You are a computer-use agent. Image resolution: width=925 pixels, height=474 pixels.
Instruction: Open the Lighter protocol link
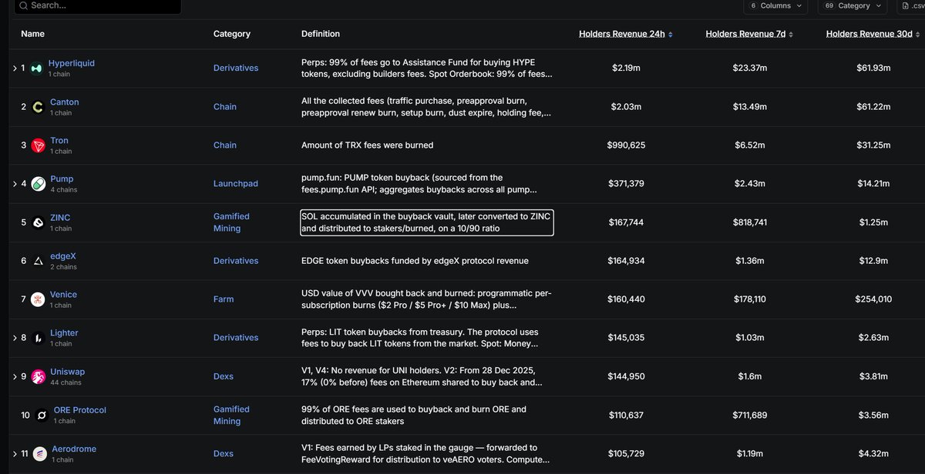click(x=63, y=332)
